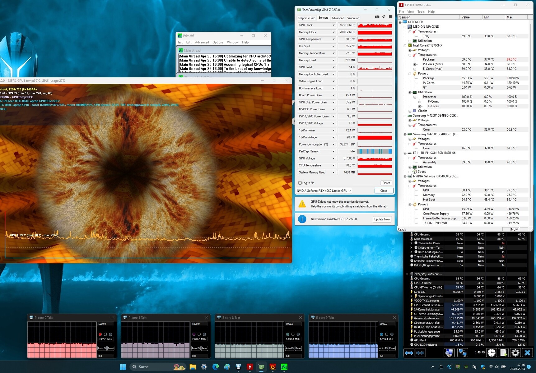Viewport: 536px width, 373px height.
Task: Click HWiNFO log file sheet icon
Action: (x=503, y=352)
